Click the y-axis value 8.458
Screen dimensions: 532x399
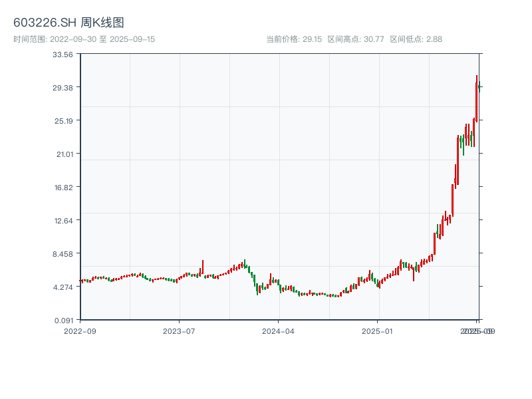[63, 254]
